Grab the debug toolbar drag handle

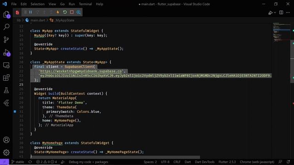pyautogui.click(x=25, y=12)
